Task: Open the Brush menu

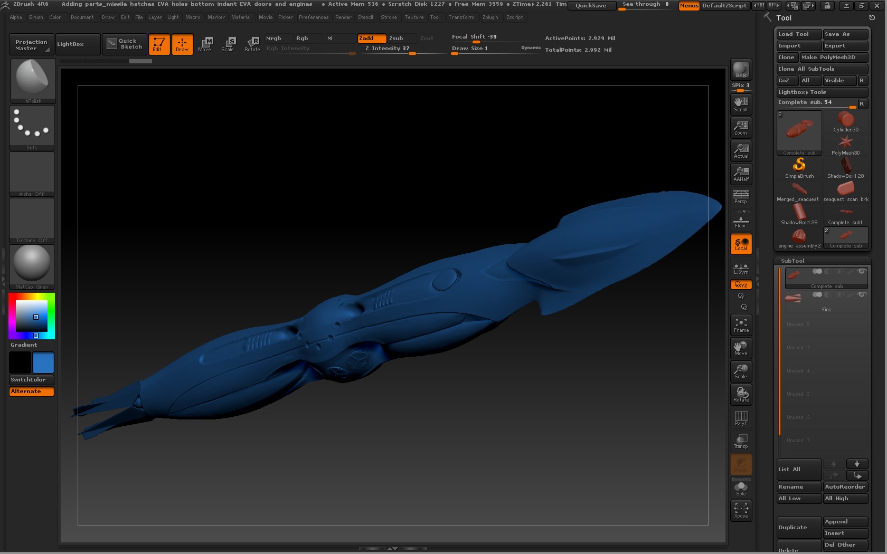Action: [x=36, y=17]
